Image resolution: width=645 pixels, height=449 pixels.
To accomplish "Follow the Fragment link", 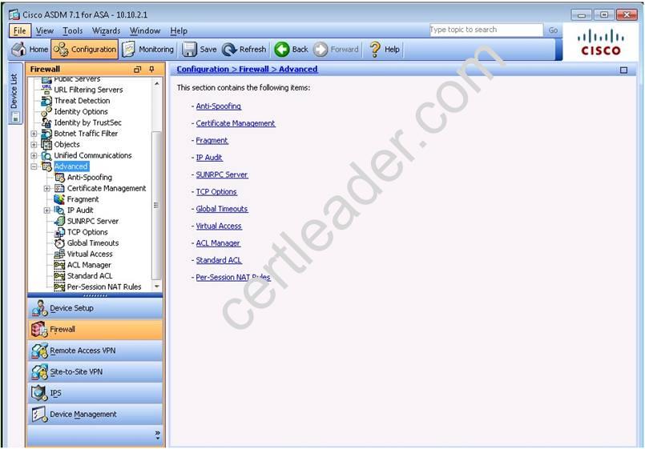I will tap(212, 141).
